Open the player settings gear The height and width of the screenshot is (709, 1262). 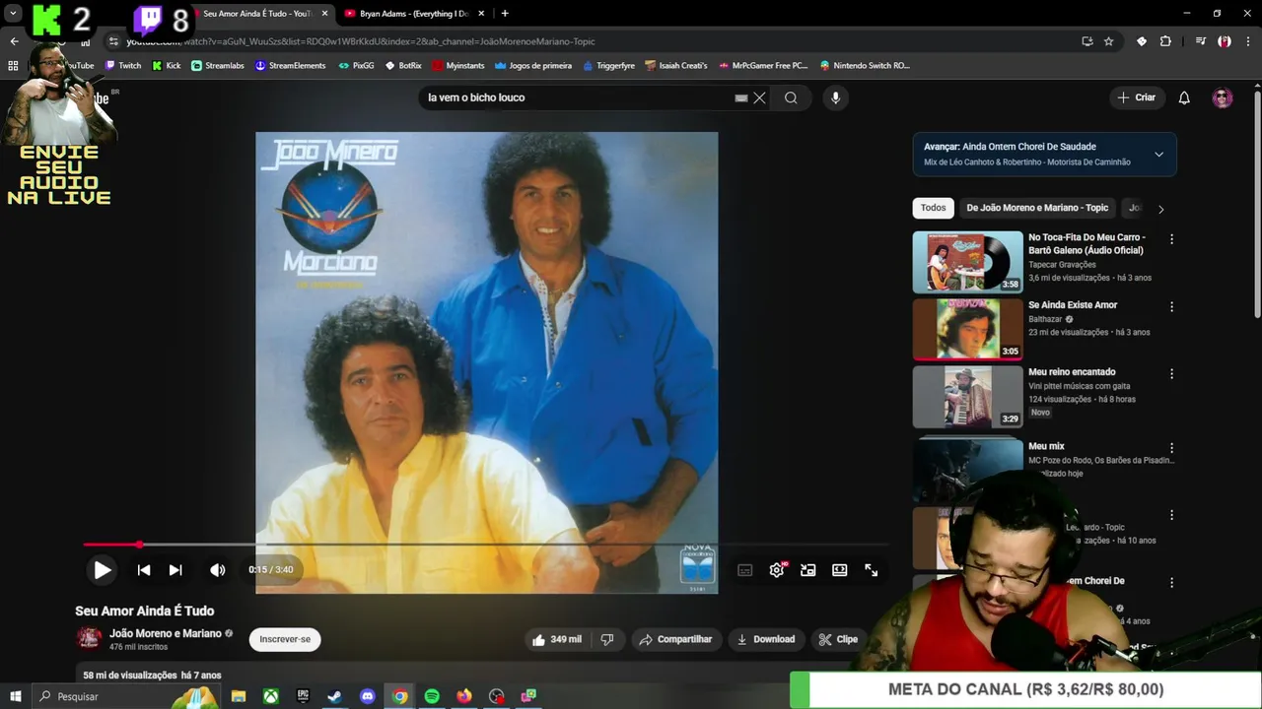777,569
